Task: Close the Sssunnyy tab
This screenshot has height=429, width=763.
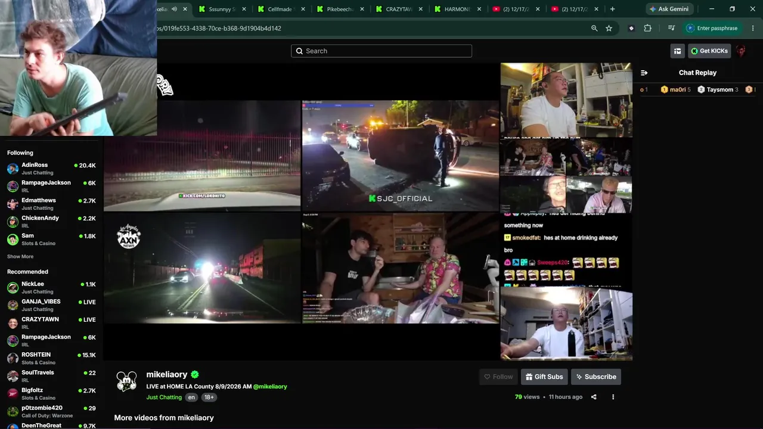Action: pos(244,9)
